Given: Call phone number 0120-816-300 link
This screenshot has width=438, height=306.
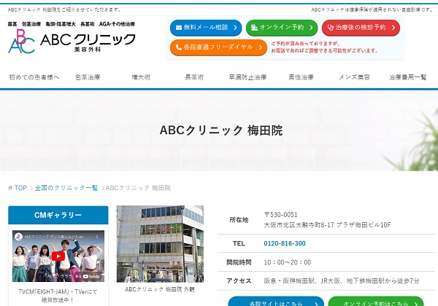Looking at the screenshot, I should point(285,243).
